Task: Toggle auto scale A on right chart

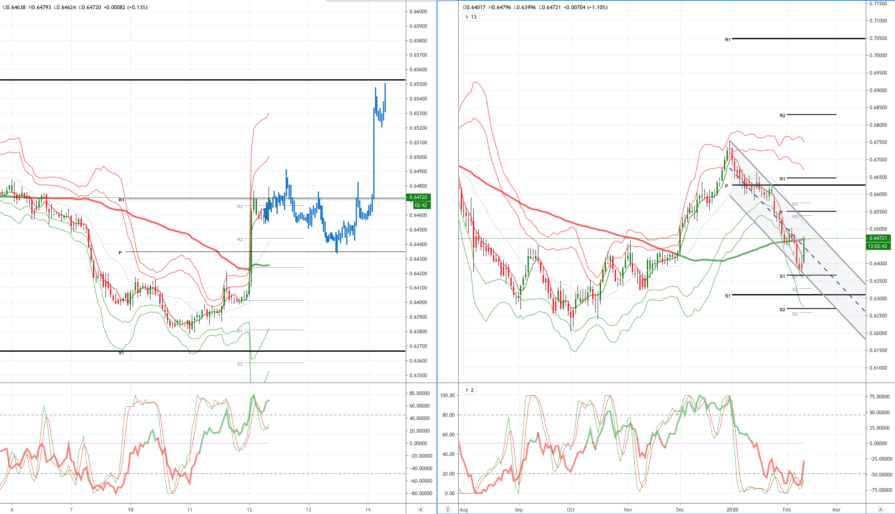Action: [x=880, y=509]
